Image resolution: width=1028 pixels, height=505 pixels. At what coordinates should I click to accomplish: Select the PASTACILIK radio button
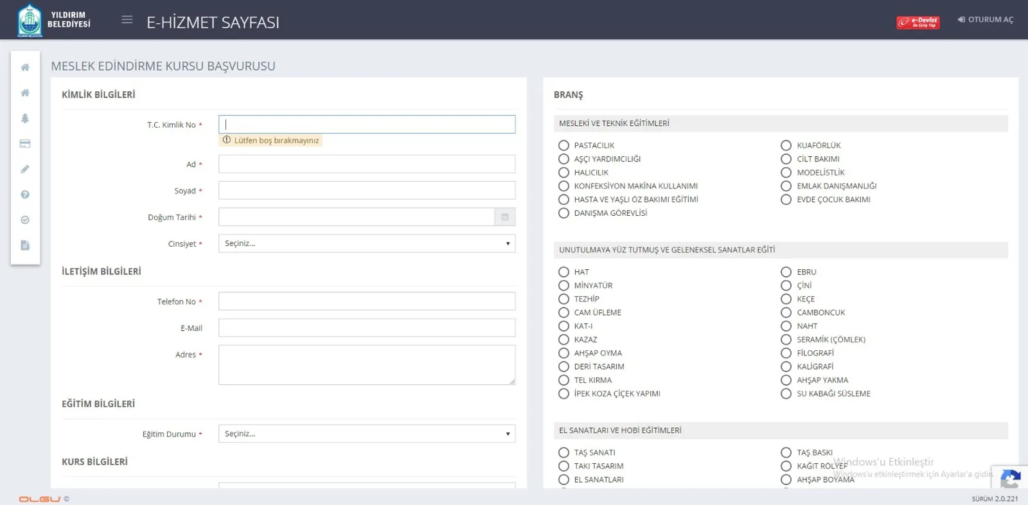(x=563, y=146)
